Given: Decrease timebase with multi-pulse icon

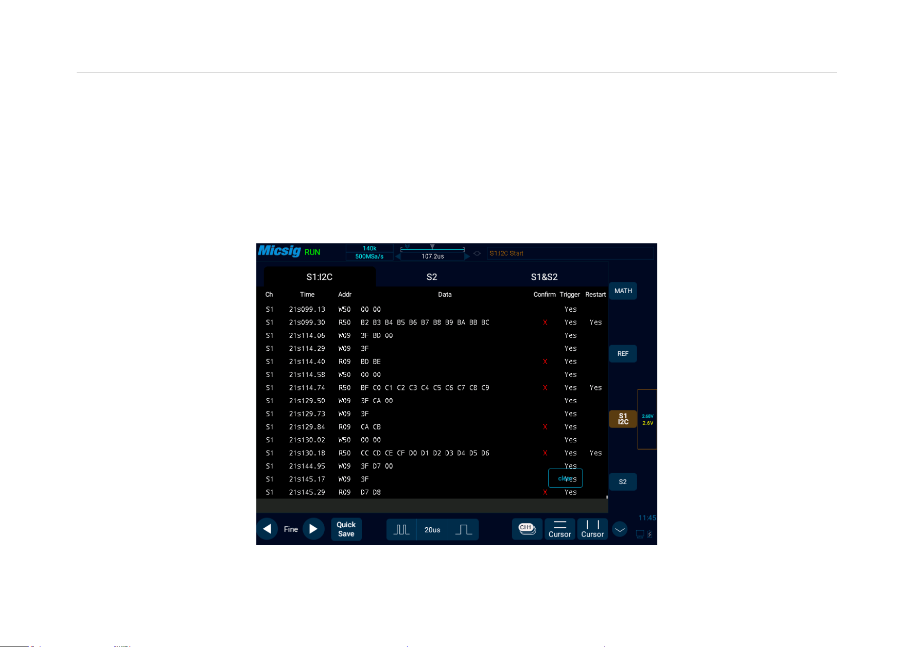Looking at the screenshot, I should click(x=401, y=530).
